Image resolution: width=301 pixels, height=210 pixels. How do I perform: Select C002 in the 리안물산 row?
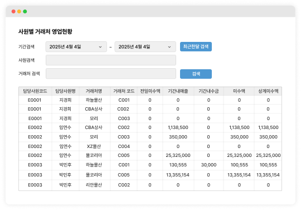tap(124, 185)
